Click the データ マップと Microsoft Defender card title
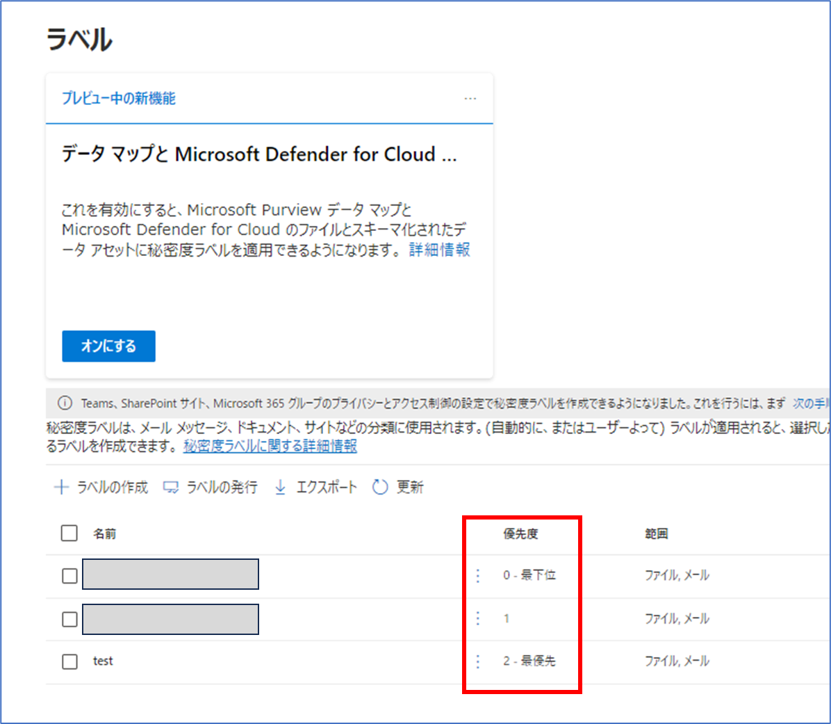Viewport: 831px width, 724px height. [259, 154]
